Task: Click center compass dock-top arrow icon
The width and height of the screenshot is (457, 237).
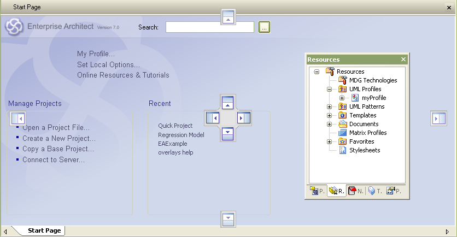Action: tap(227, 103)
